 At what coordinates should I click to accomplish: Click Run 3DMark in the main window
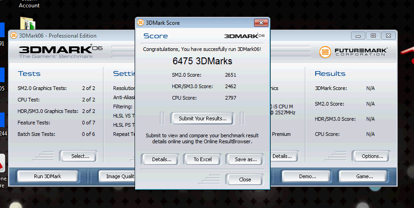(47, 176)
